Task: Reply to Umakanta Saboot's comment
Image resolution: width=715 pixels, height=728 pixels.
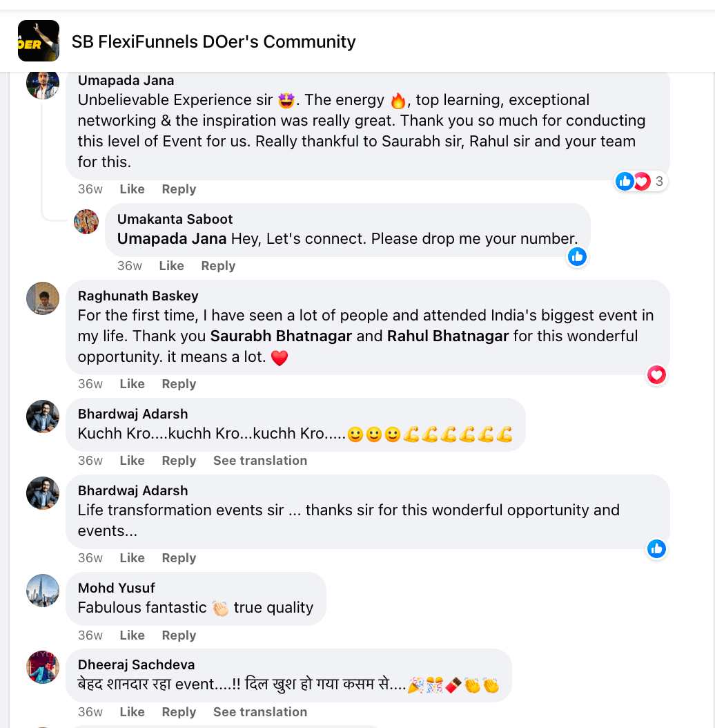Action: pos(218,266)
